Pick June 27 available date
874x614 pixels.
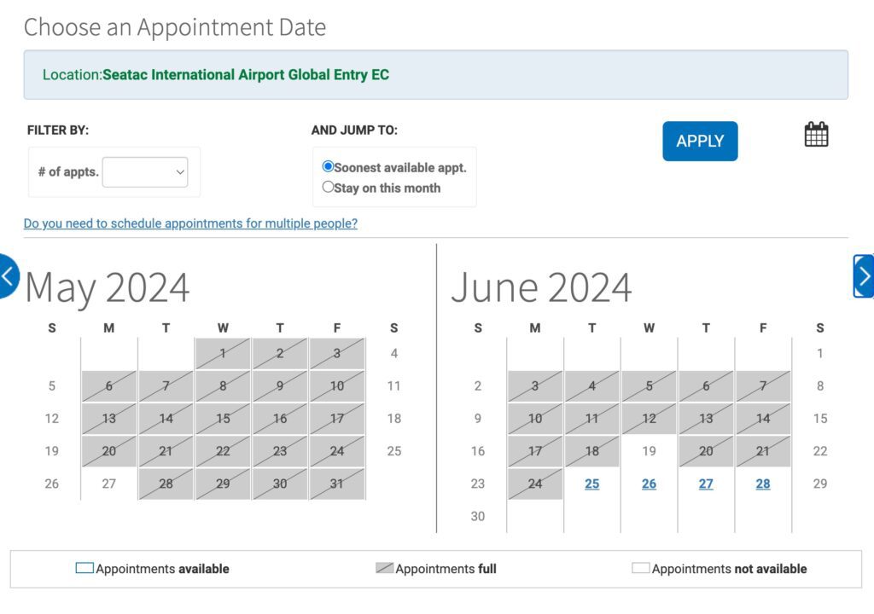coord(706,484)
